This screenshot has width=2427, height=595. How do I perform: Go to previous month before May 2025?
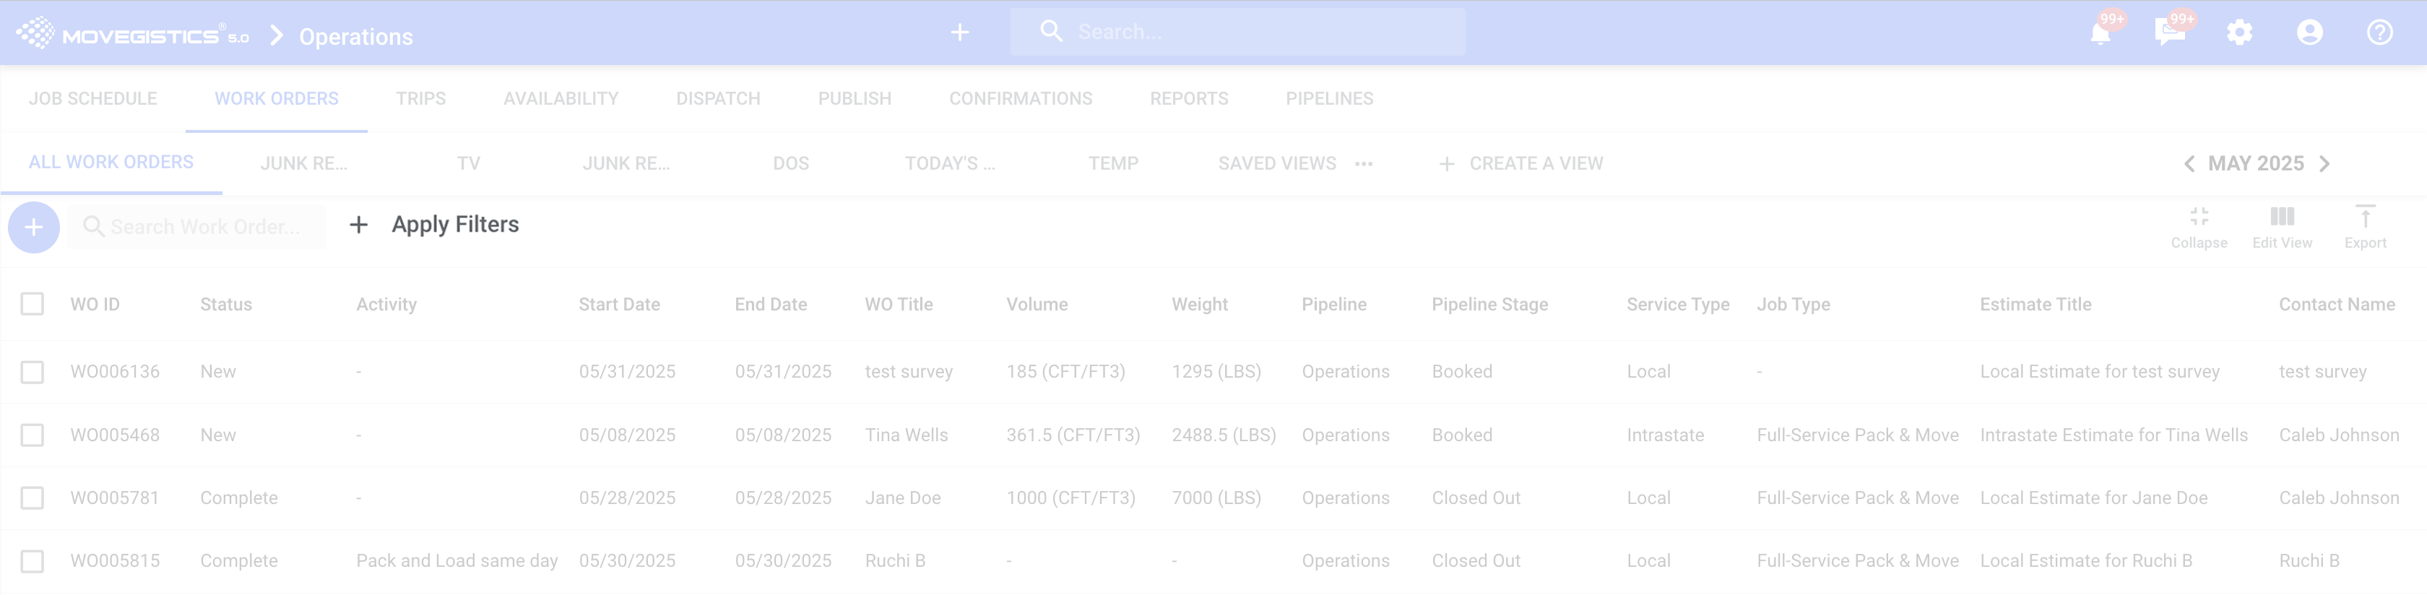(x=2189, y=164)
